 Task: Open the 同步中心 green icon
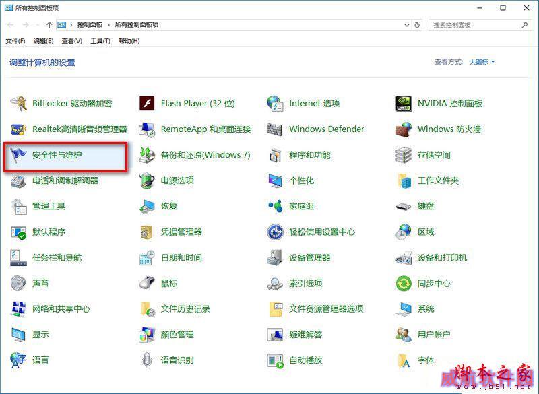[404, 284]
